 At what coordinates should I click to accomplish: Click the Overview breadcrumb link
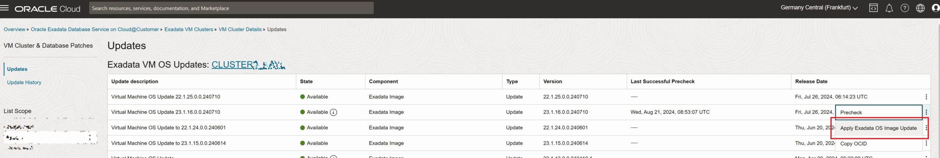click(x=14, y=29)
